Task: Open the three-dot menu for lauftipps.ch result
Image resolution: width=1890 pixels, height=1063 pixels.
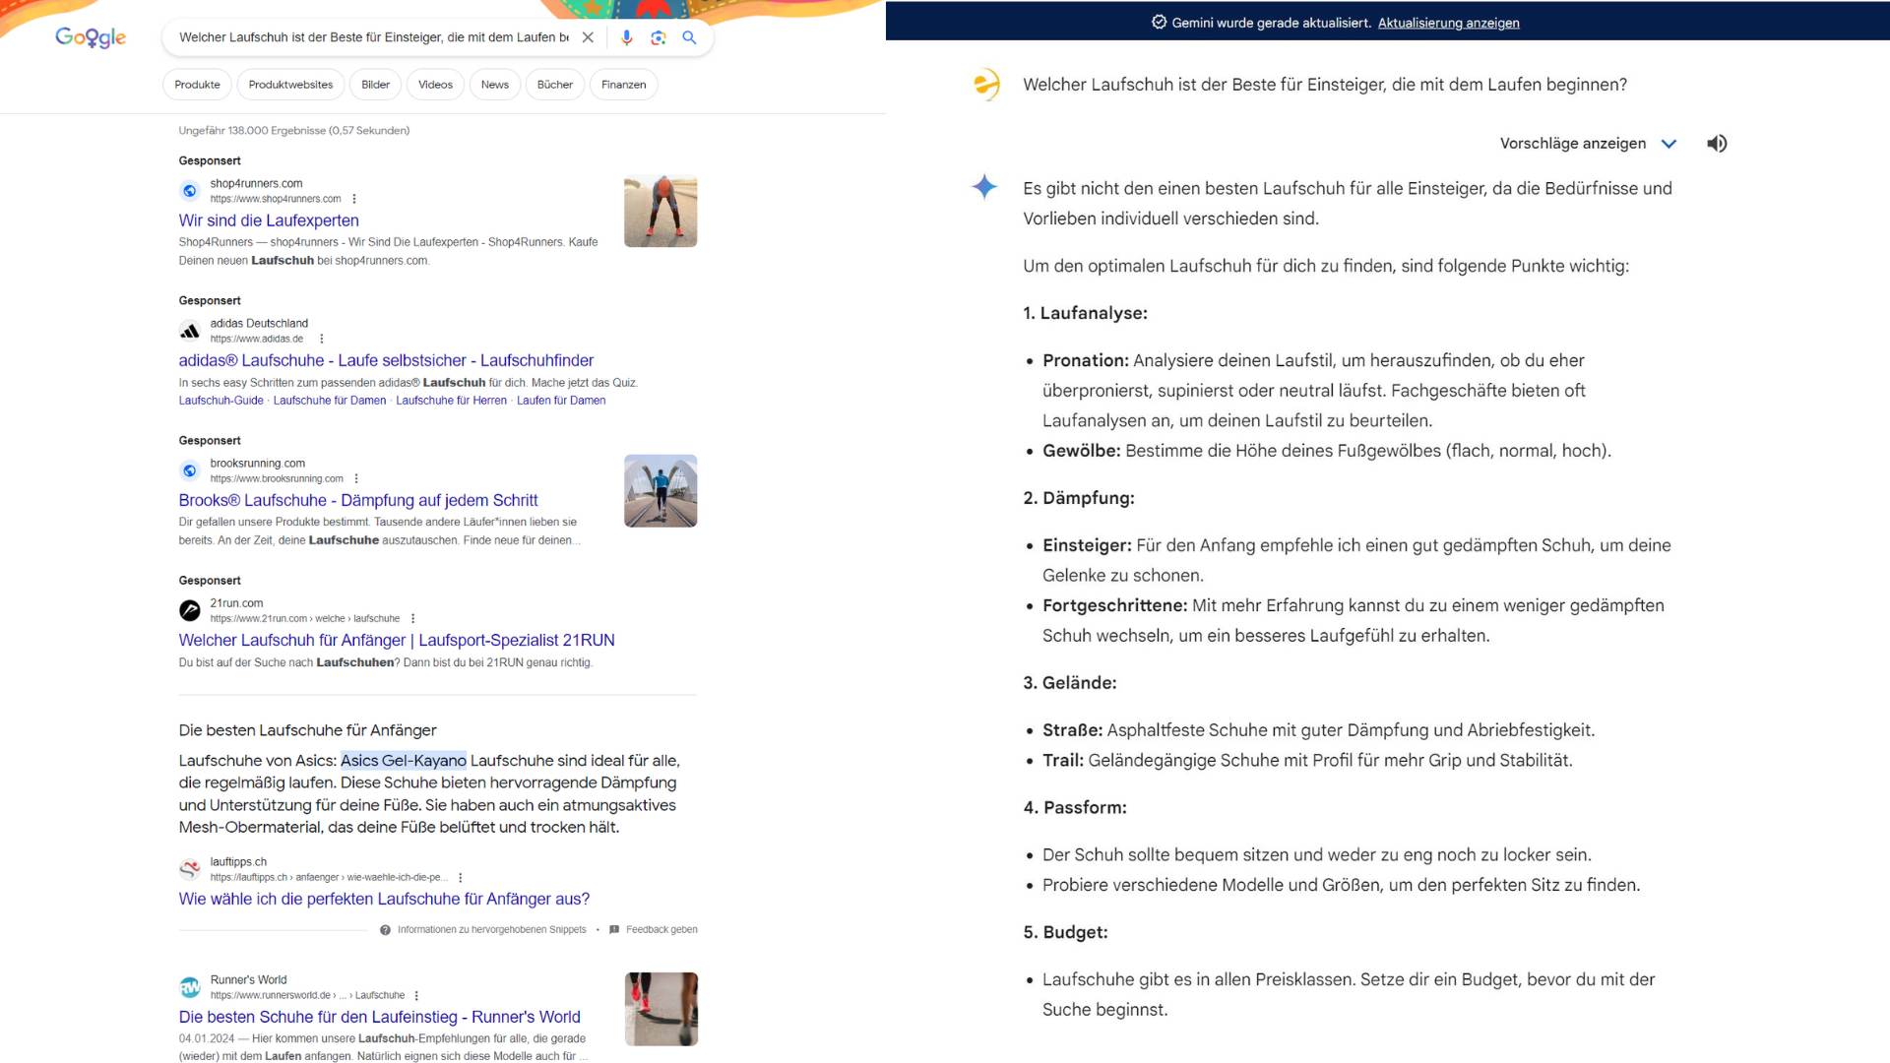Action: [460, 877]
